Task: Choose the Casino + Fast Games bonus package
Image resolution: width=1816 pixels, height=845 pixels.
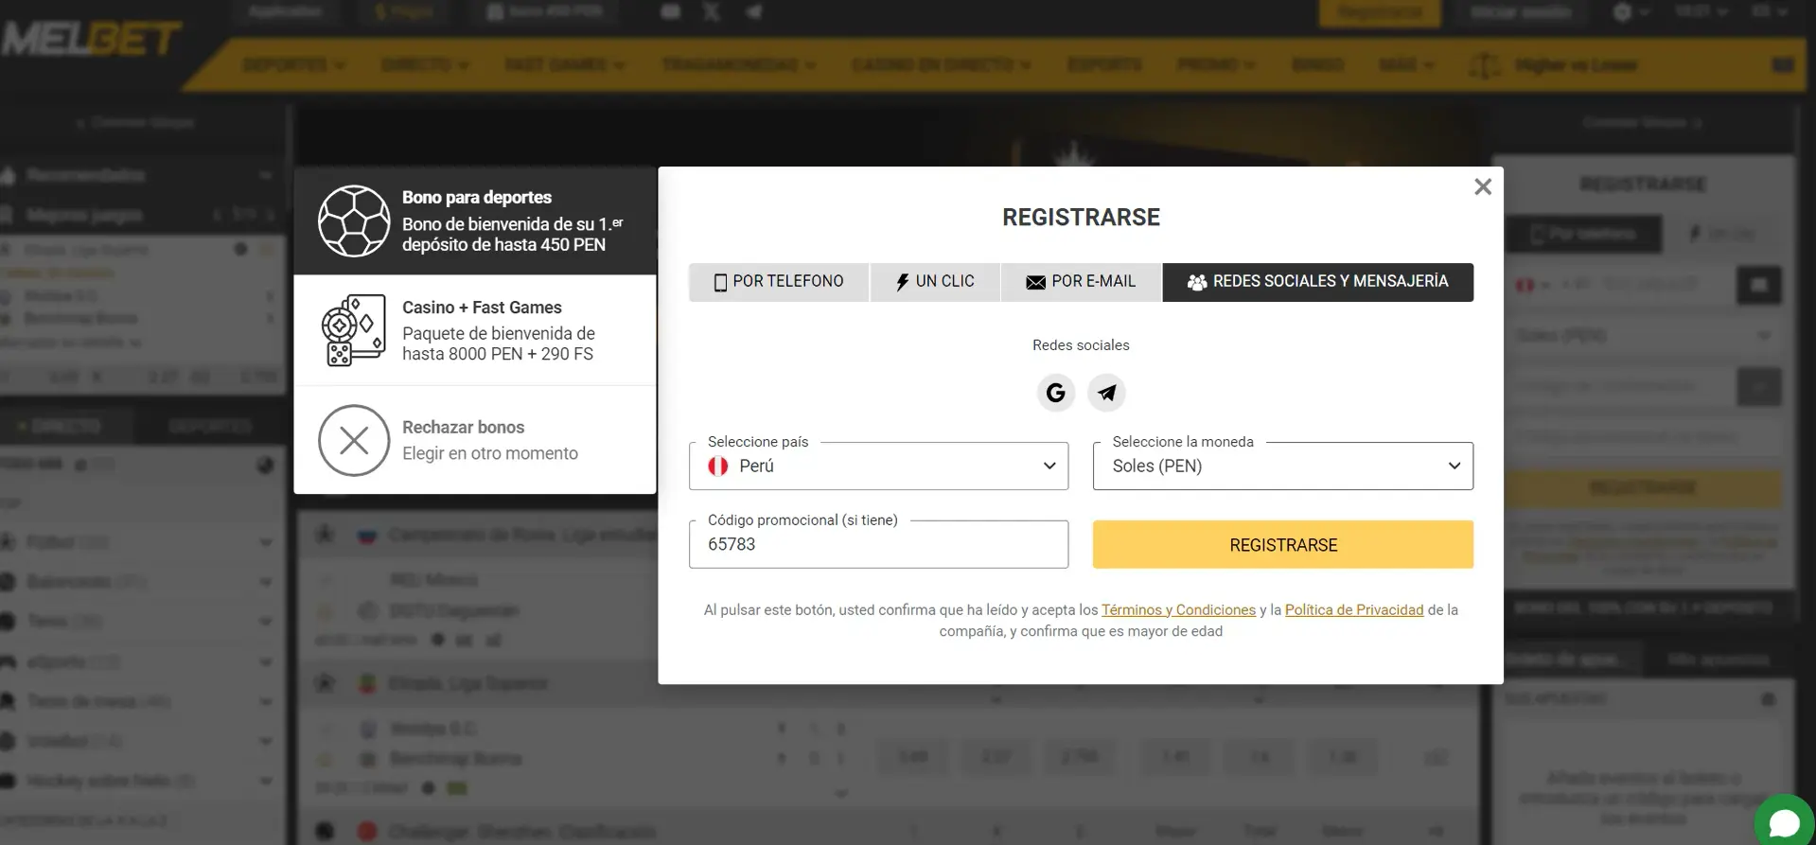Action: click(x=475, y=330)
